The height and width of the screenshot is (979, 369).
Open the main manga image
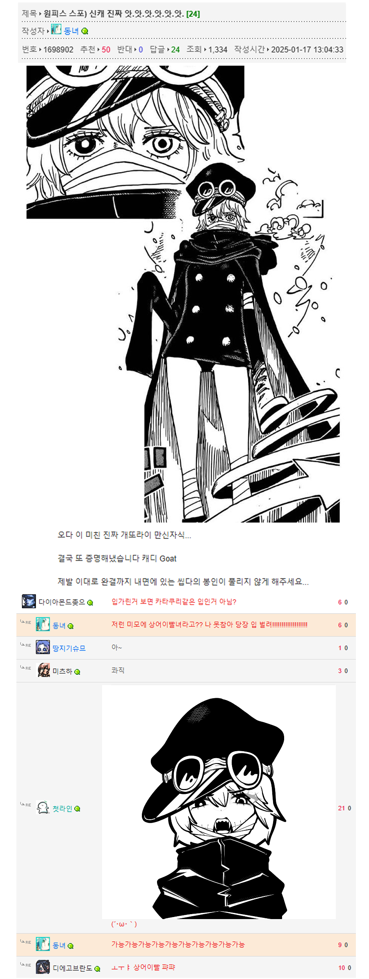coord(183,294)
